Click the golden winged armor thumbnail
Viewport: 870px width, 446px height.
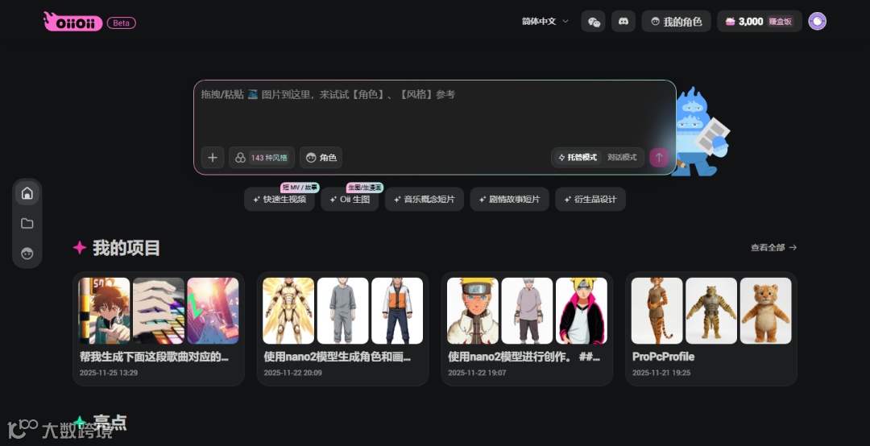288,311
